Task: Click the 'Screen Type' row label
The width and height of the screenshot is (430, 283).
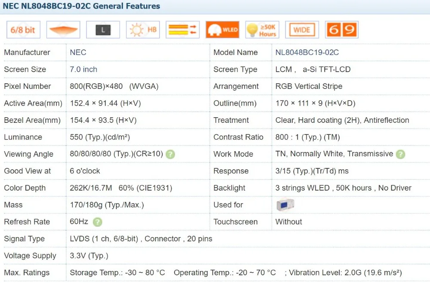Action: click(x=235, y=69)
